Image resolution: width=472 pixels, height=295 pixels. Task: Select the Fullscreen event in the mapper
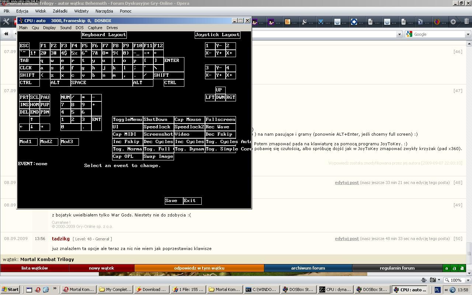(220, 119)
